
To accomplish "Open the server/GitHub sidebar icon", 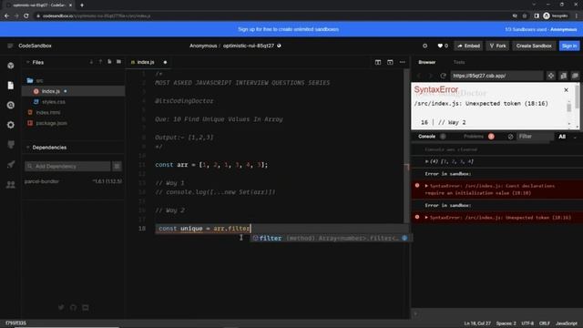I will (11, 145).
